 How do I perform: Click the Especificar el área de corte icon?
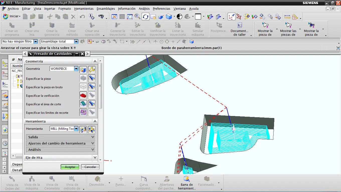pos(83,104)
